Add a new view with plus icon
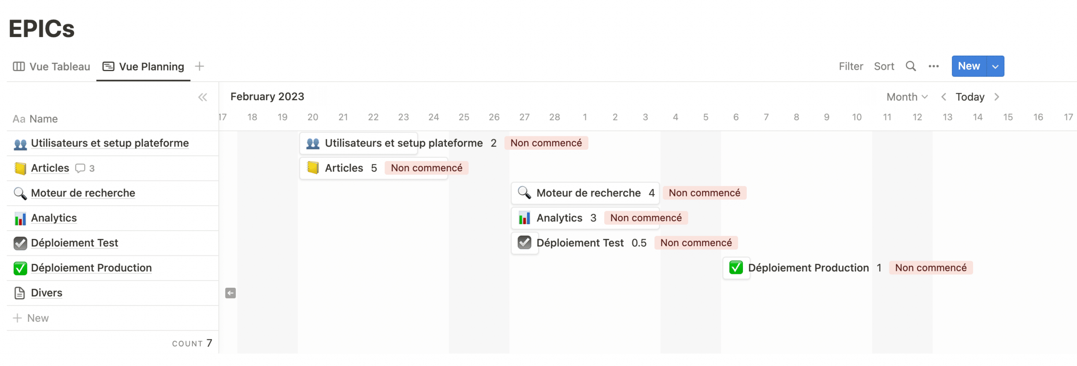Image resolution: width=1077 pixels, height=366 pixels. [x=199, y=66]
